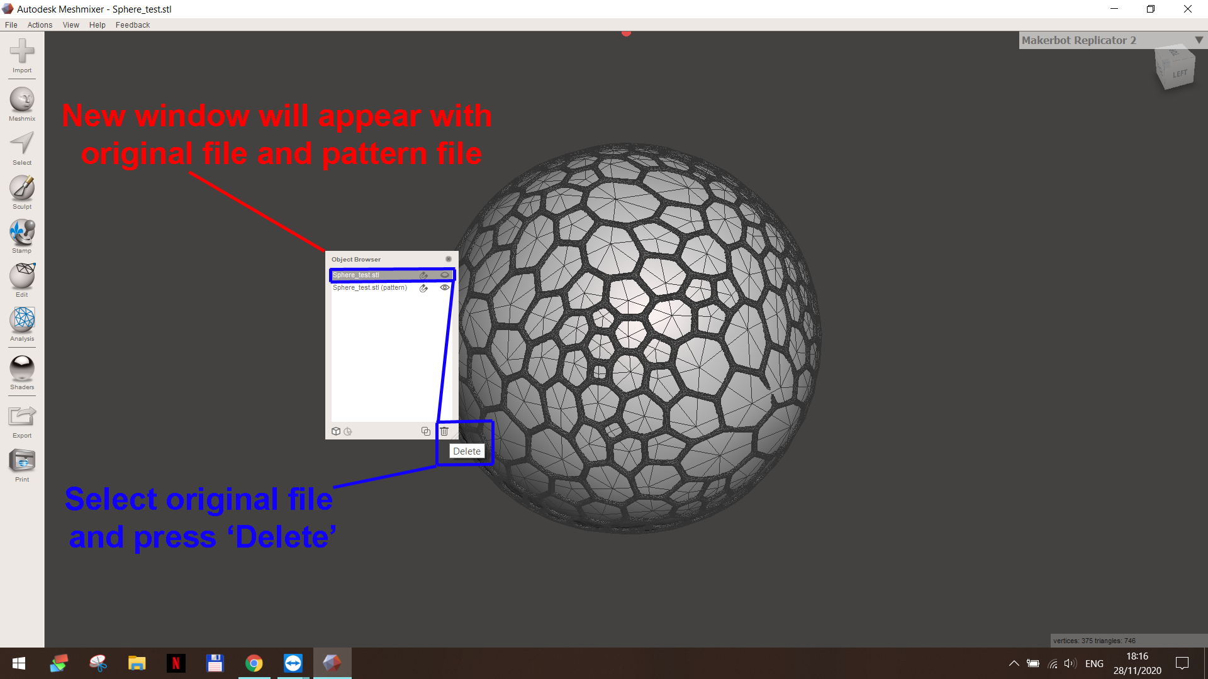
Task: Launch Google Chrome from the taskbar
Action: (254, 663)
